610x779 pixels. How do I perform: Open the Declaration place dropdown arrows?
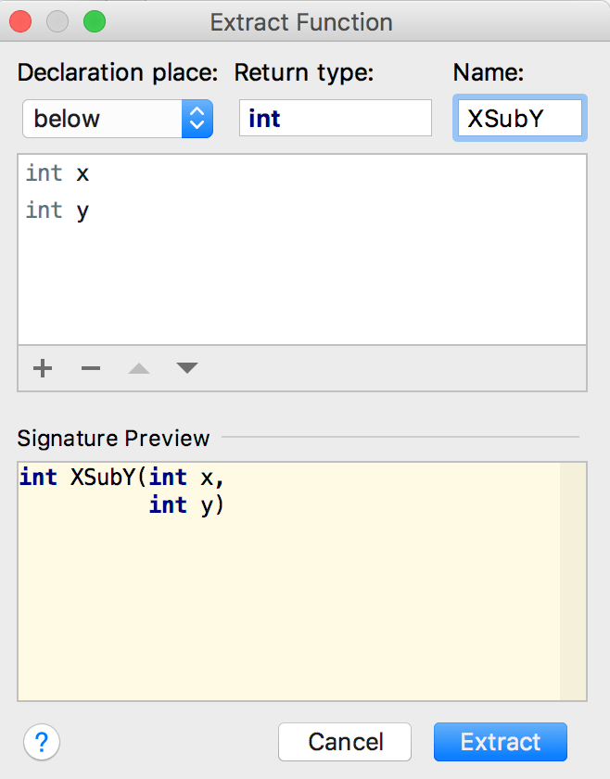coord(197,119)
